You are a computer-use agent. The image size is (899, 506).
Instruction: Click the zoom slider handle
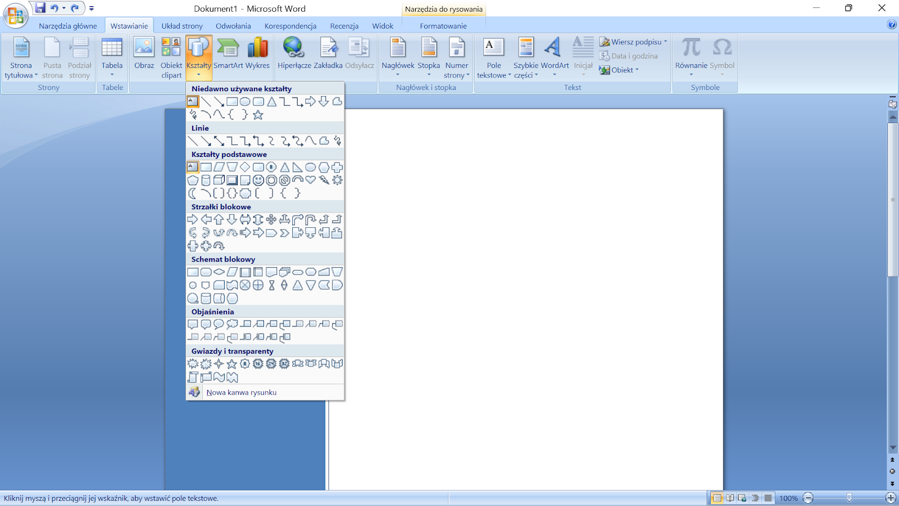[x=849, y=498]
